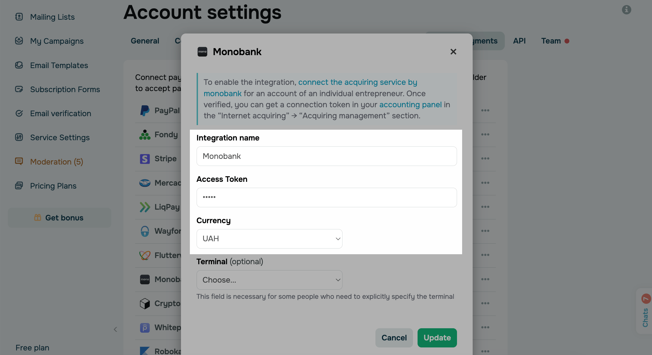Open Email Templates icon in sidebar
652x355 pixels.
pos(19,65)
